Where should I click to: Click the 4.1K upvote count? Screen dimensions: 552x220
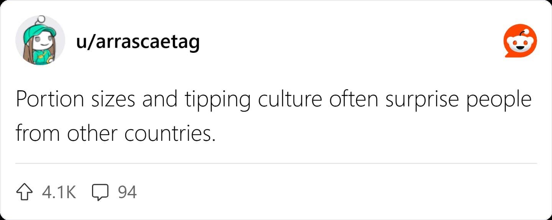pyautogui.click(x=59, y=192)
